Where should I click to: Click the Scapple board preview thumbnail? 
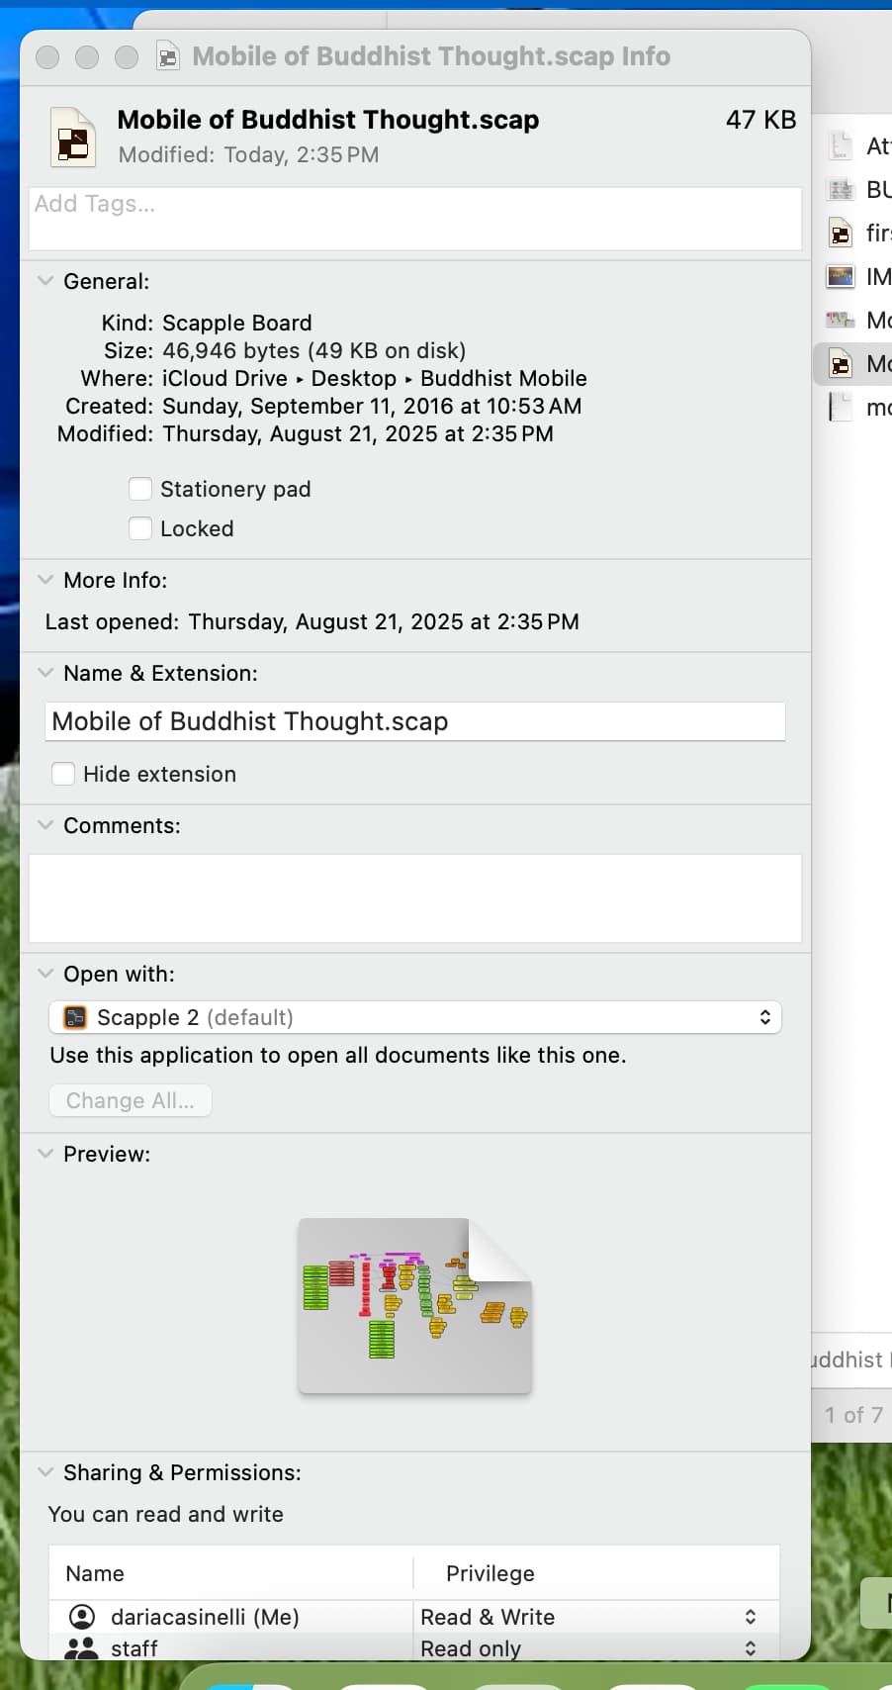[x=415, y=1306]
